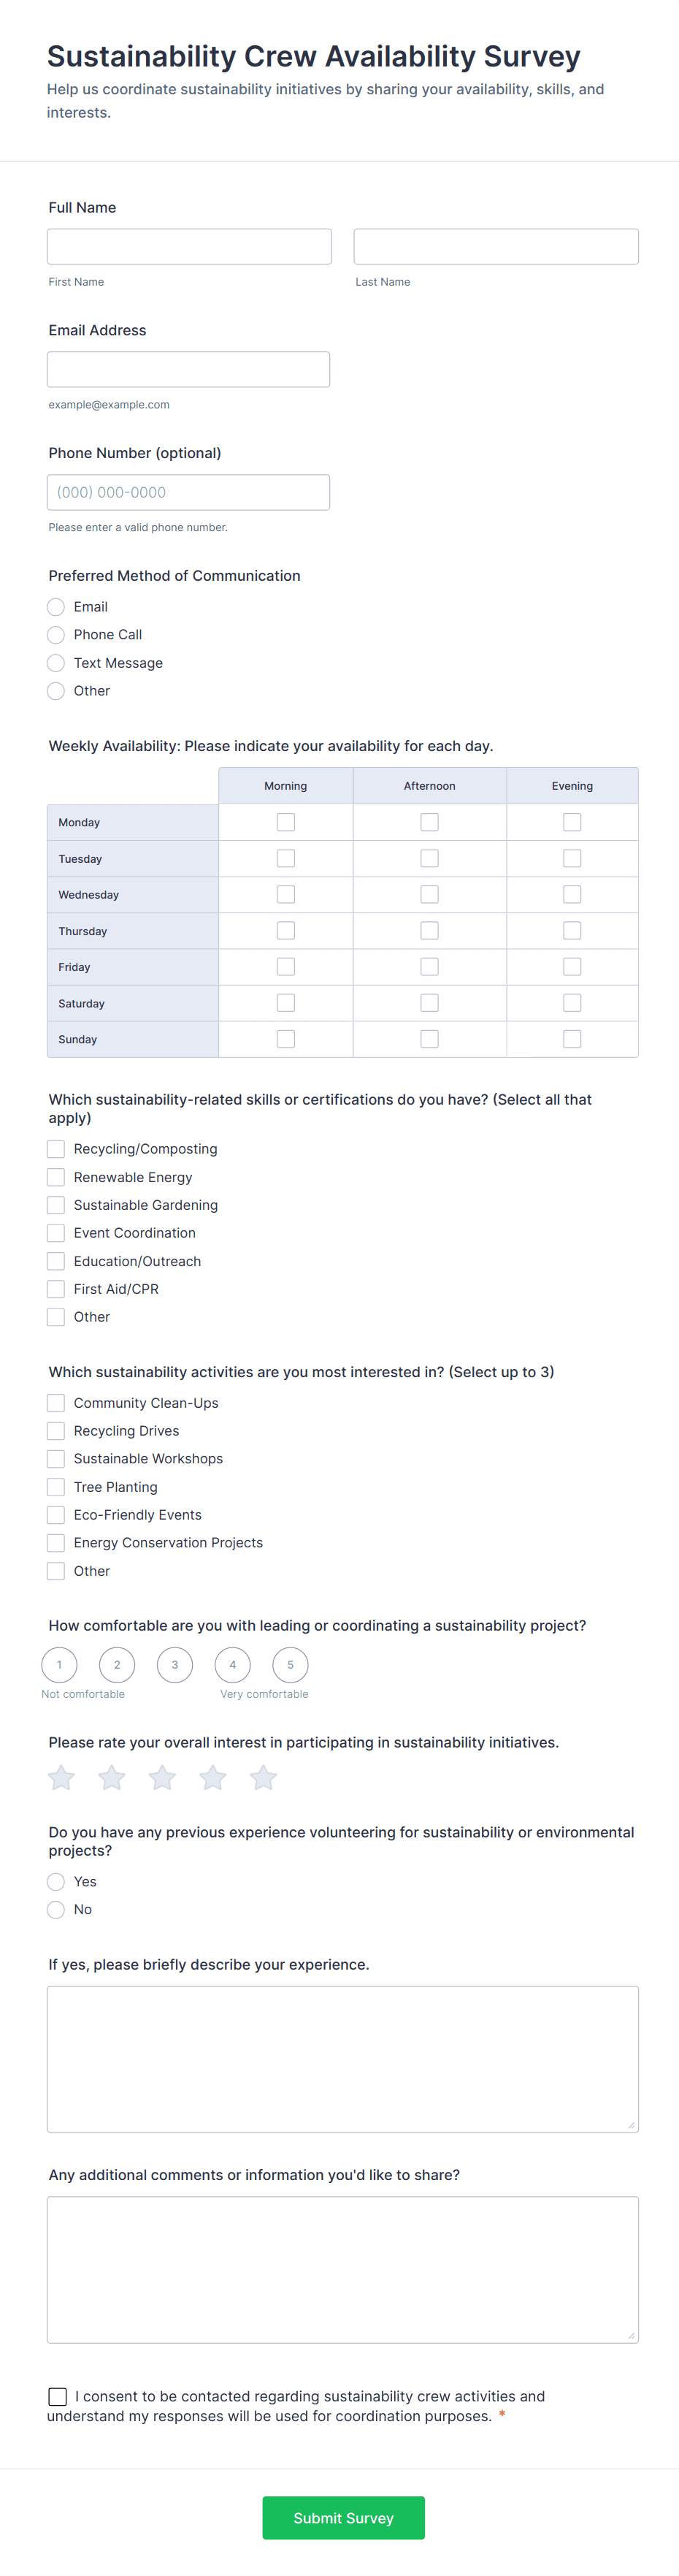Select No for previous volunteering experience
This screenshot has width=679, height=2576.
tap(56, 1909)
